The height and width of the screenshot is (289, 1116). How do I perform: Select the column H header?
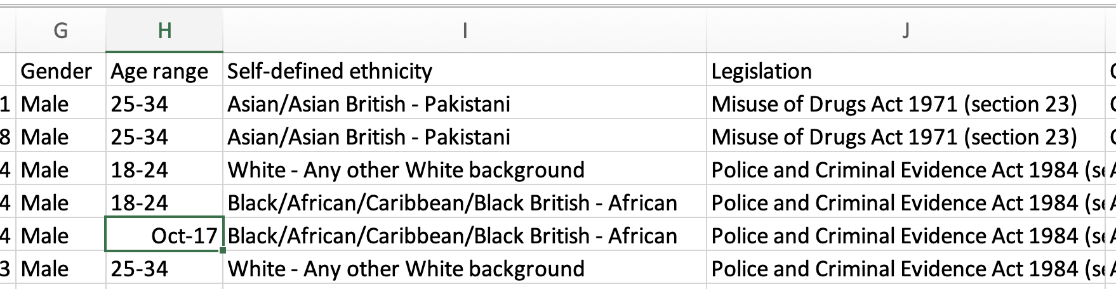pyautogui.click(x=164, y=30)
